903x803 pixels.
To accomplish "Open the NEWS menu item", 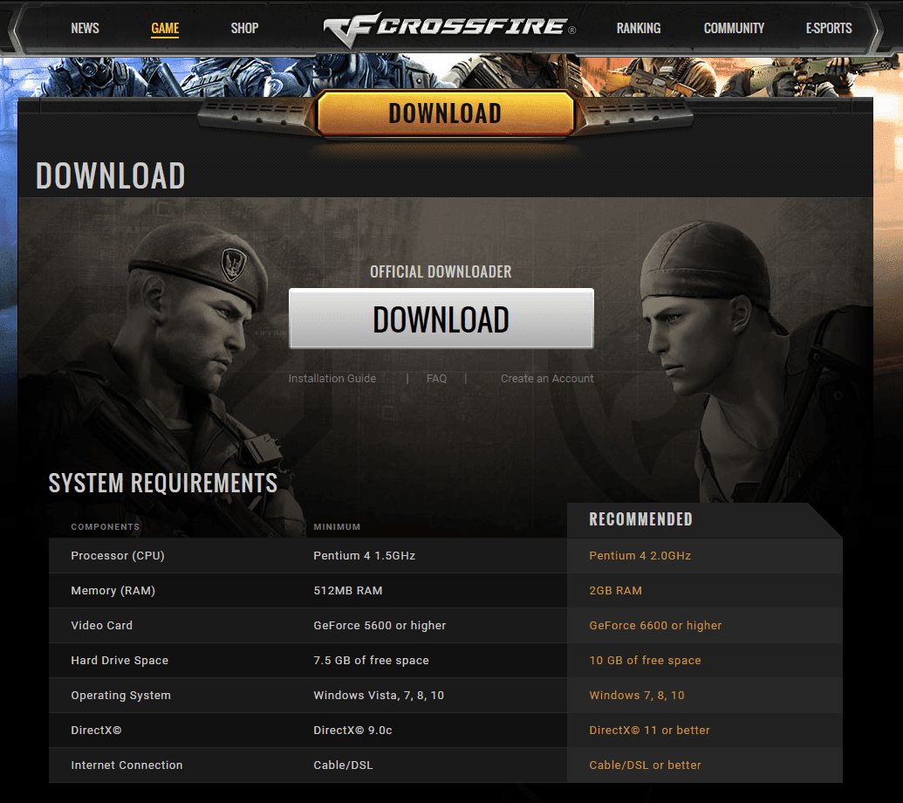I will (x=85, y=28).
